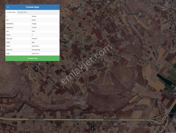Click the map pin just below the info panel
Viewport: 176px width, 133px height.
(39, 64)
